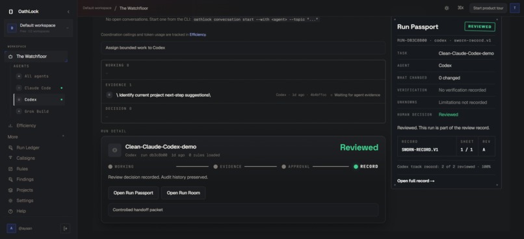This screenshot has width=524, height=239.
Task: Open The Watchfloor in sidebar
Action: click(x=36, y=57)
